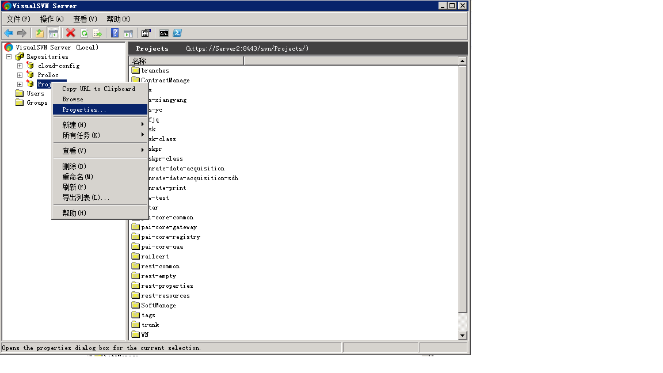
Task: Choose 帮助(H) in the context menu
Action: point(100,213)
